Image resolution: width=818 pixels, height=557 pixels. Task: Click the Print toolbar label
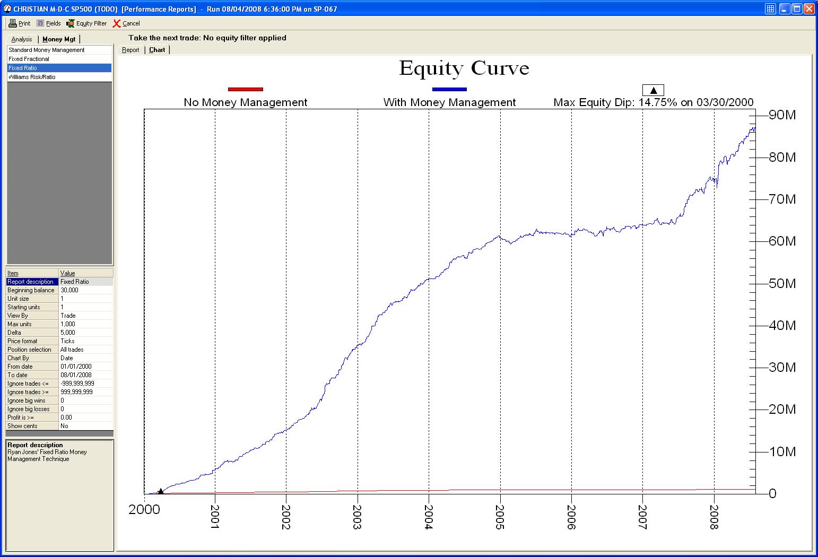pos(24,23)
